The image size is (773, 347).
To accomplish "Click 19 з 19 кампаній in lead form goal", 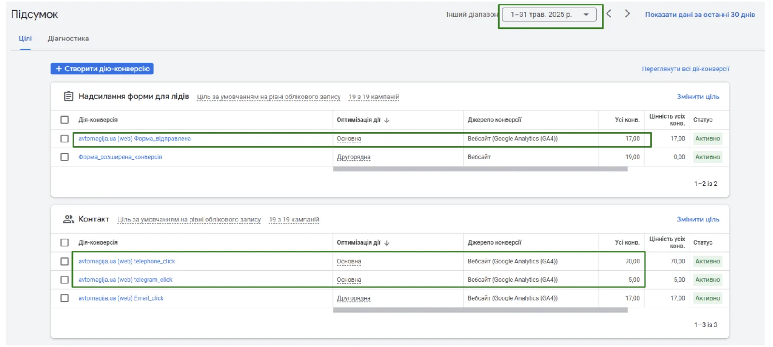I will coord(373,97).
